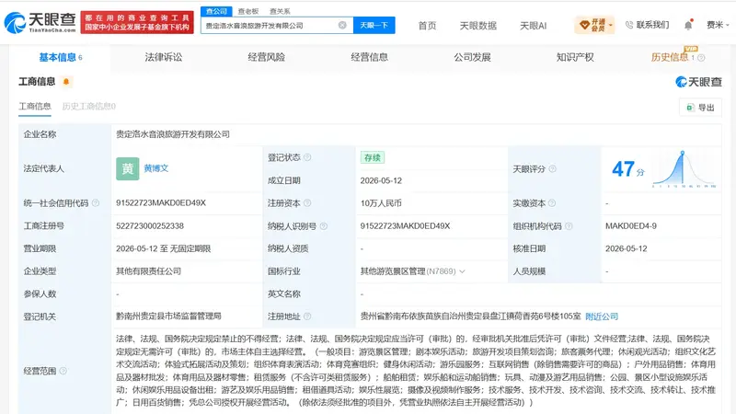Click the help icon beside 经营范围
736x414 pixels.
63,371
